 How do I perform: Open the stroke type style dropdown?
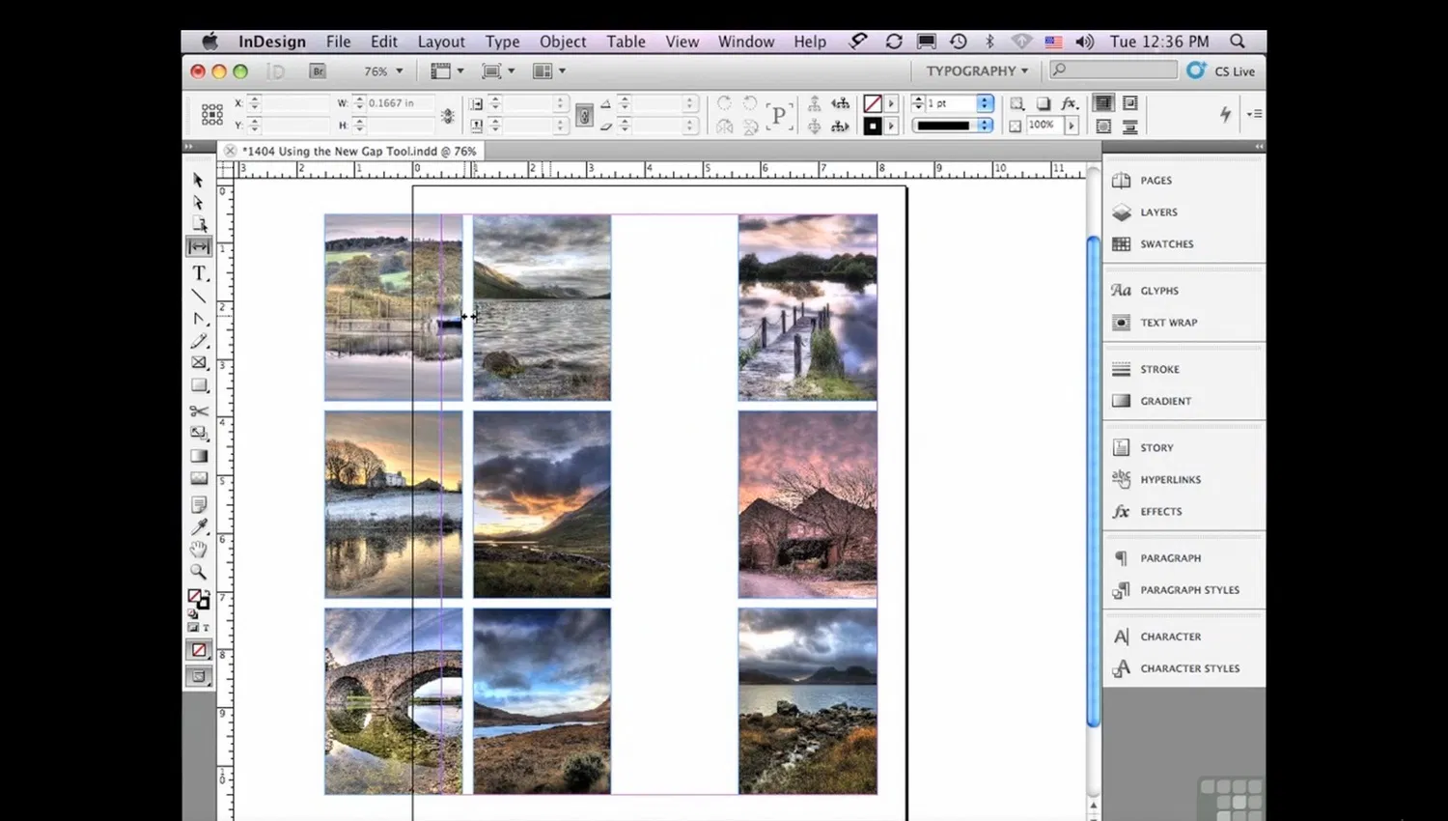click(985, 126)
